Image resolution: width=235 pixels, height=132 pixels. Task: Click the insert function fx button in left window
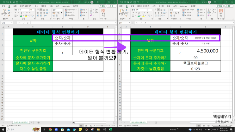click(28, 23)
